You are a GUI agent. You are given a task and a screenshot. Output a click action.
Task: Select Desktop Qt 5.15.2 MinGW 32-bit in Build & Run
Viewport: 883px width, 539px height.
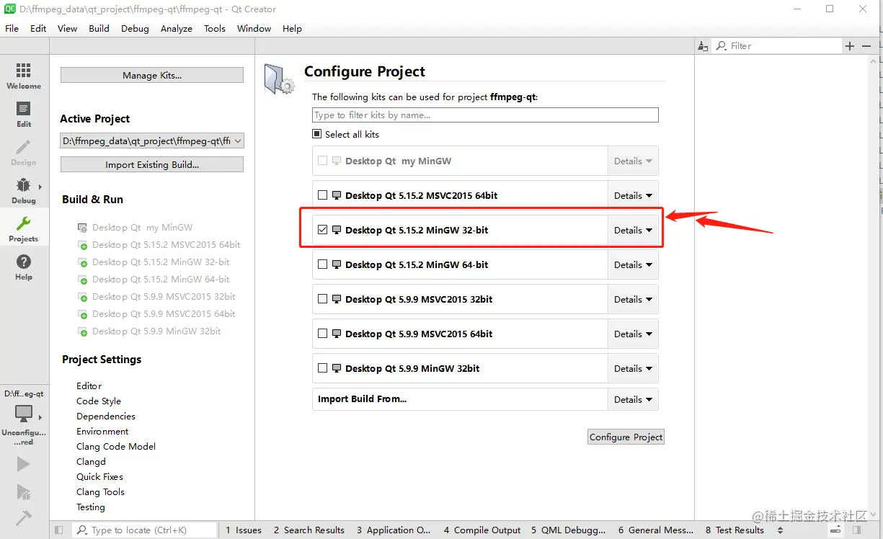coord(161,262)
